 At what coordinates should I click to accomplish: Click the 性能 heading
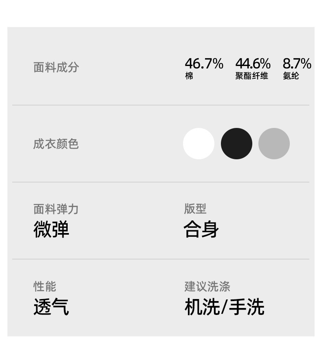[45, 286]
